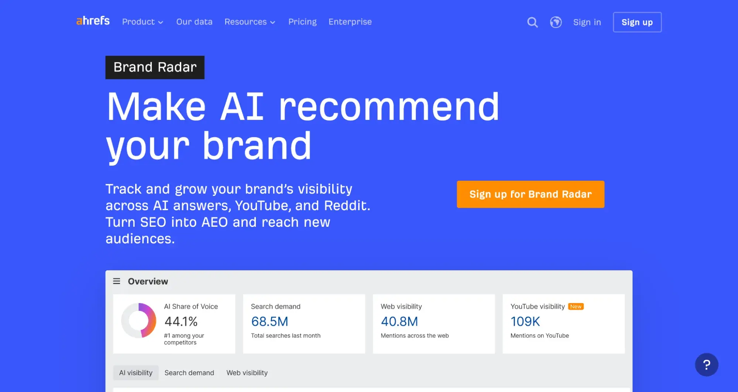Expand the Product dropdown menu
Image resolution: width=738 pixels, height=392 pixels.
[143, 22]
